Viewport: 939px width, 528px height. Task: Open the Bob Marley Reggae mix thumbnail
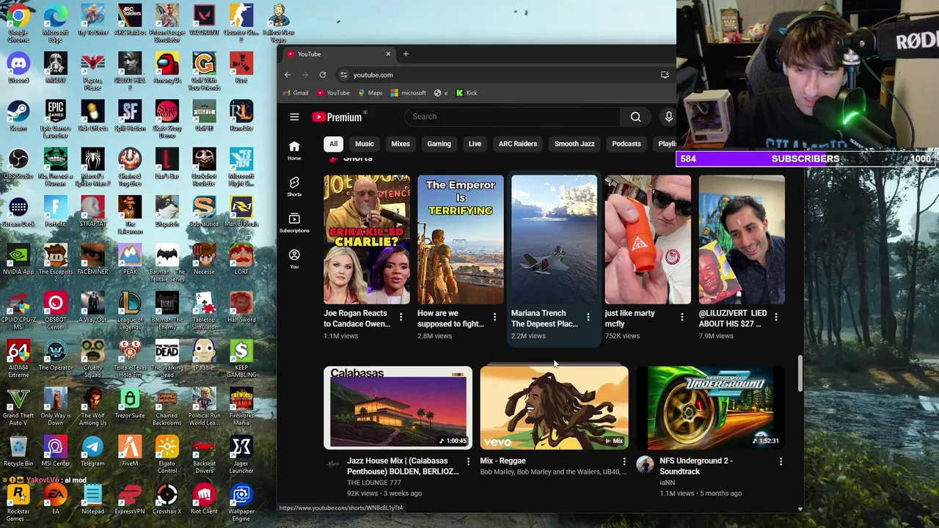click(x=554, y=408)
